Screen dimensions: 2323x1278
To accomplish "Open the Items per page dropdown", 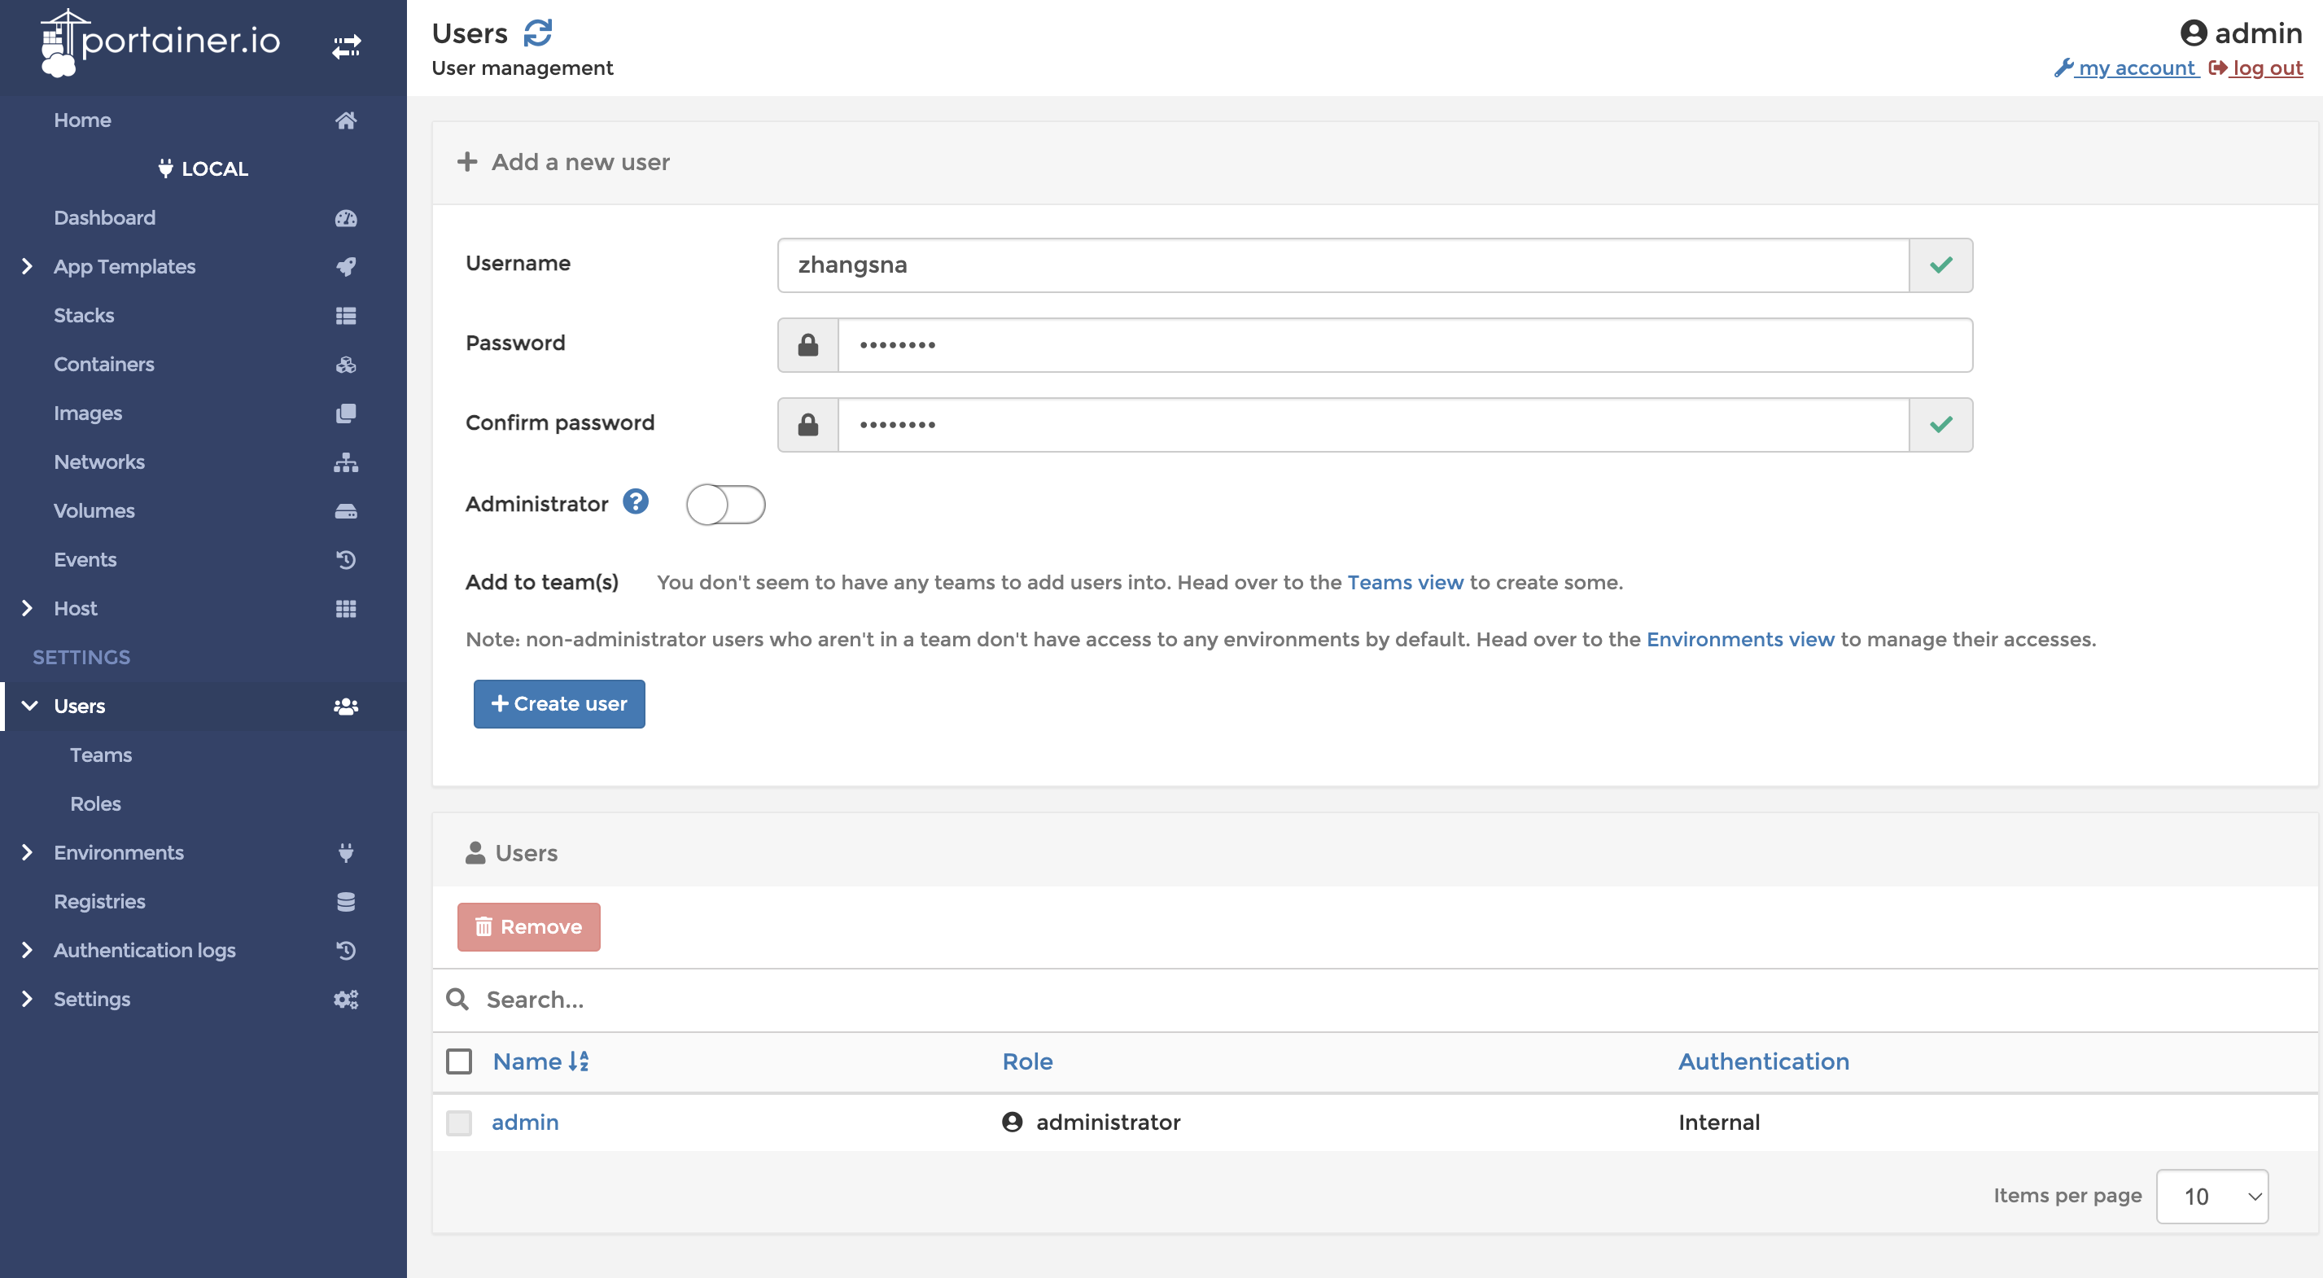I will click(2211, 1197).
